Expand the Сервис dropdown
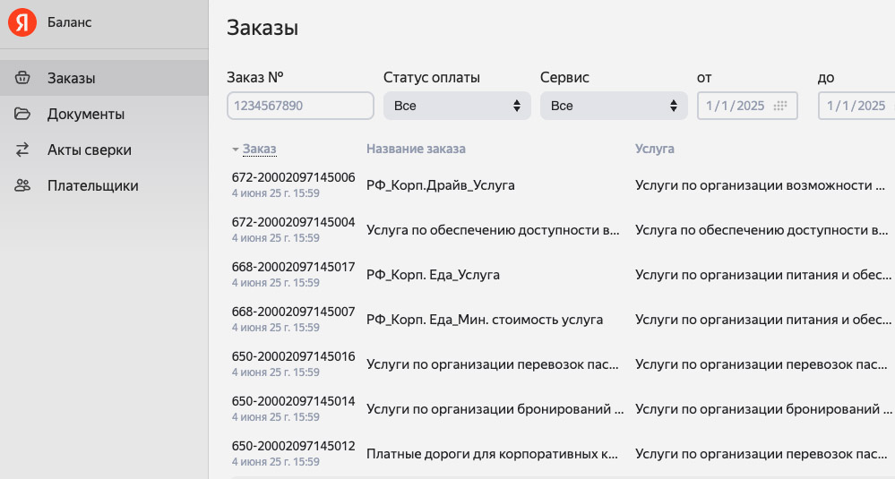 (614, 106)
